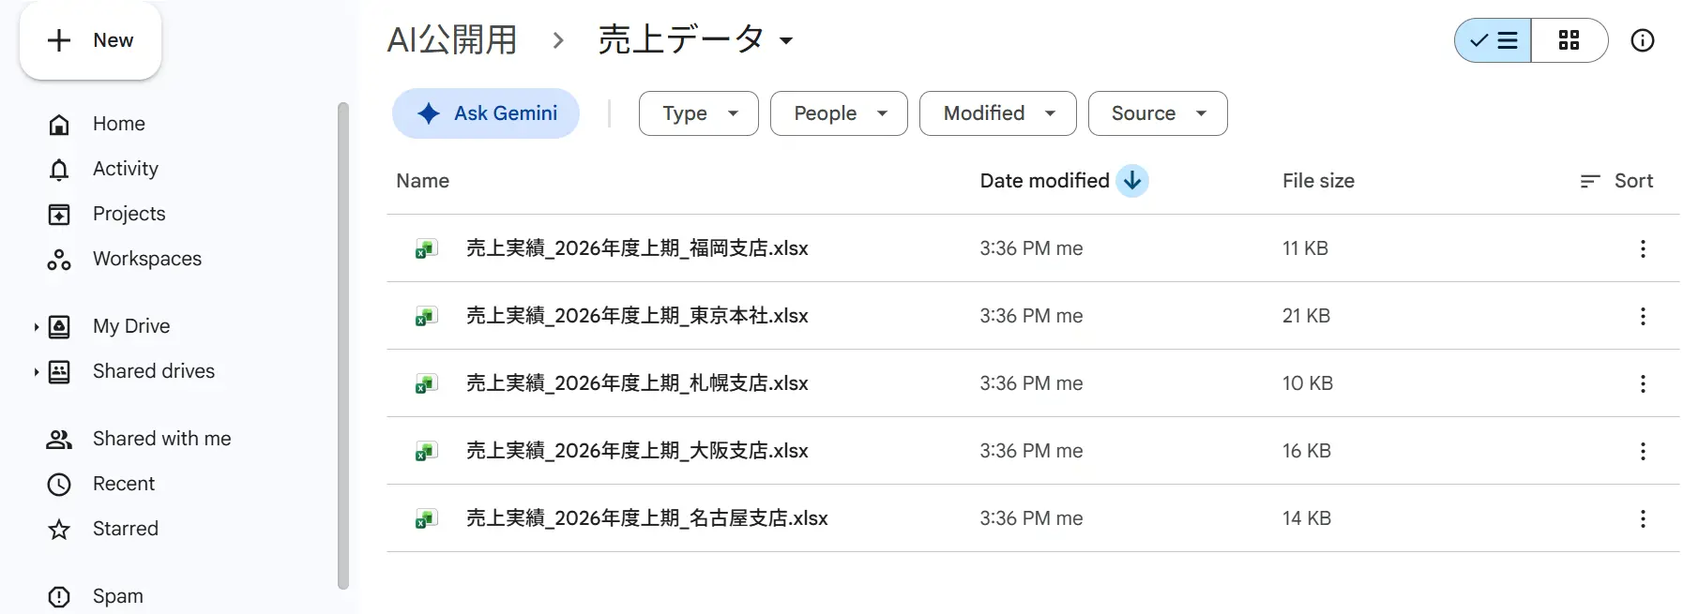Select My Drive in the sidebar

[131, 326]
